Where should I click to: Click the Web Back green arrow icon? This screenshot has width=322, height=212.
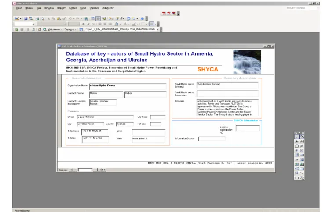[x=17, y=29]
